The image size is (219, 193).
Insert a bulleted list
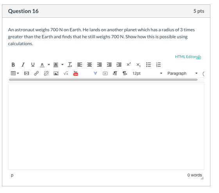click(x=149, y=65)
